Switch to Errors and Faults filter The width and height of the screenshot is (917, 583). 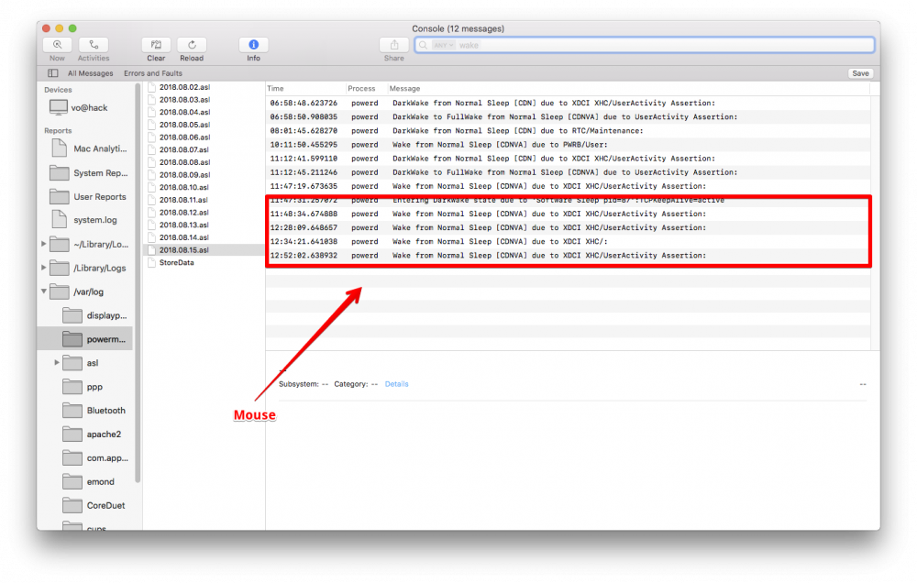tap(152, 73)
